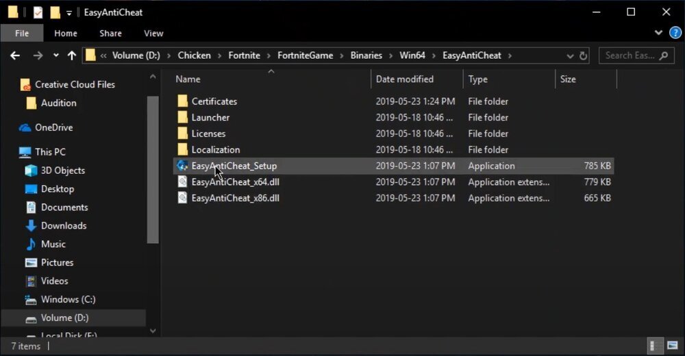Expand the ribbon with the chevron
This screenshot has height=356, width=685.
pyautogui.click(x=659, y=33)
